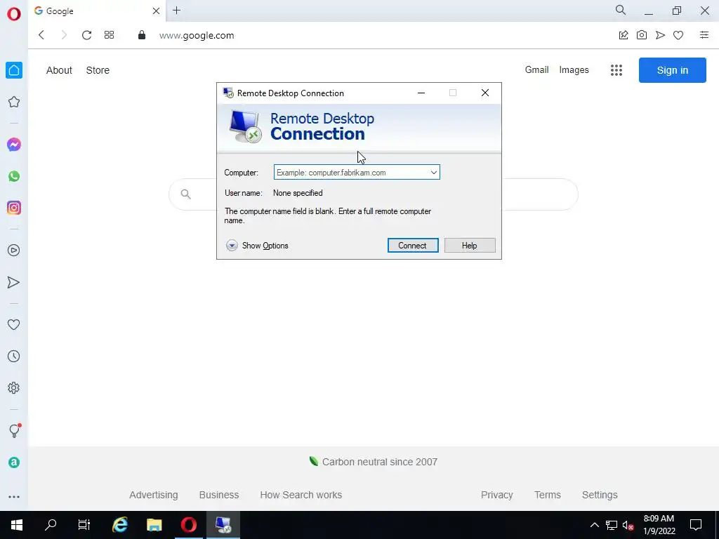719x539 pixels.
Task: Open the Gmail link
Action: click(537, 69)
